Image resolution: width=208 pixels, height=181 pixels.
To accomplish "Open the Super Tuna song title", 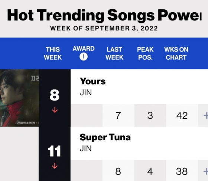I will tap(105, 137).
